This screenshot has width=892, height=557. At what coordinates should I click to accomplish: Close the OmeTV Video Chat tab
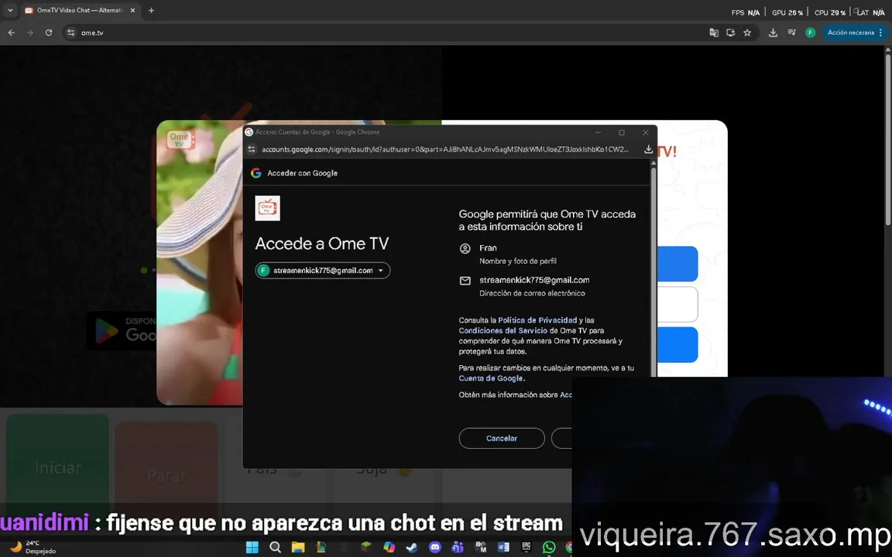(x=132, y=10)
